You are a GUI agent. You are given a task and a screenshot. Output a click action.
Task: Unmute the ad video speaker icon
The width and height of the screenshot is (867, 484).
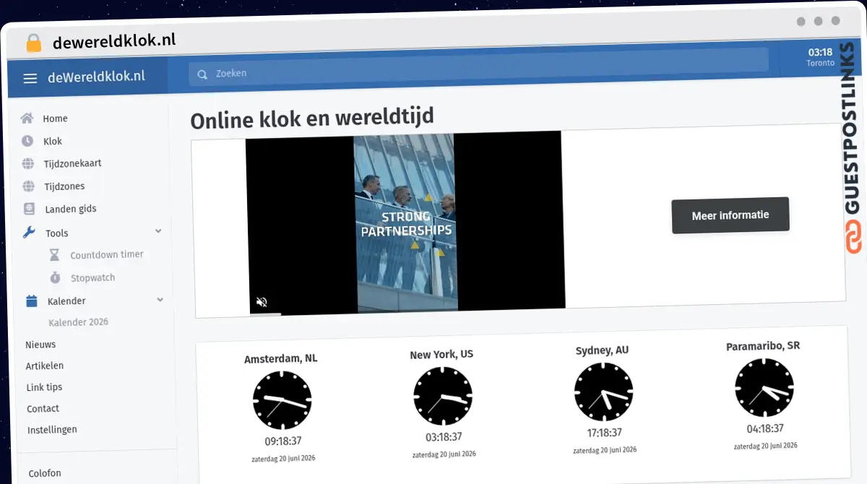coord(262,302)
